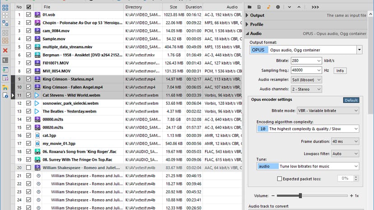The image size is (374, 210).
Task: Sort by the No column header
Action: [x=19, y=7]
